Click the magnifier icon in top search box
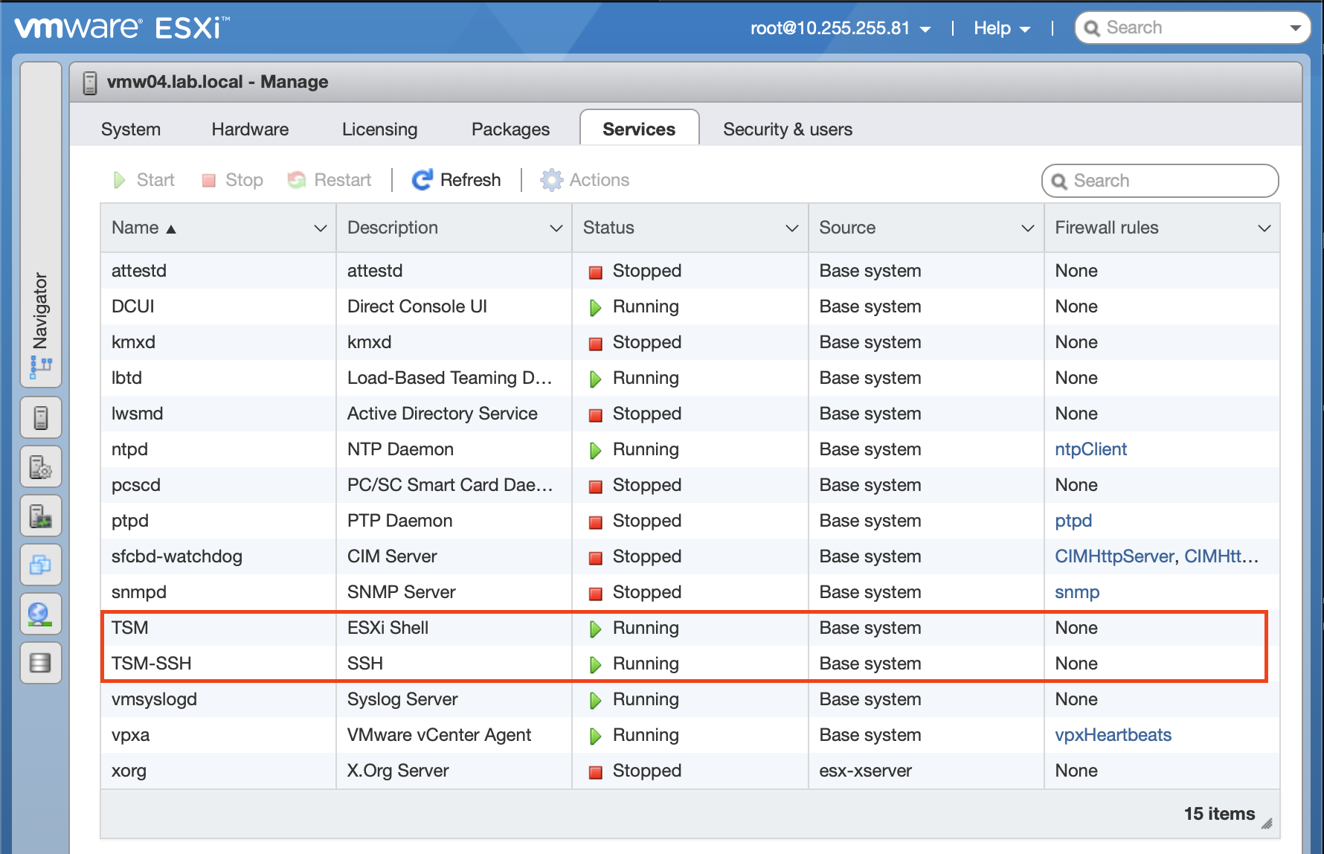Image resolution: width=1324 pixels, height=854 pixels. point(1092,28)
